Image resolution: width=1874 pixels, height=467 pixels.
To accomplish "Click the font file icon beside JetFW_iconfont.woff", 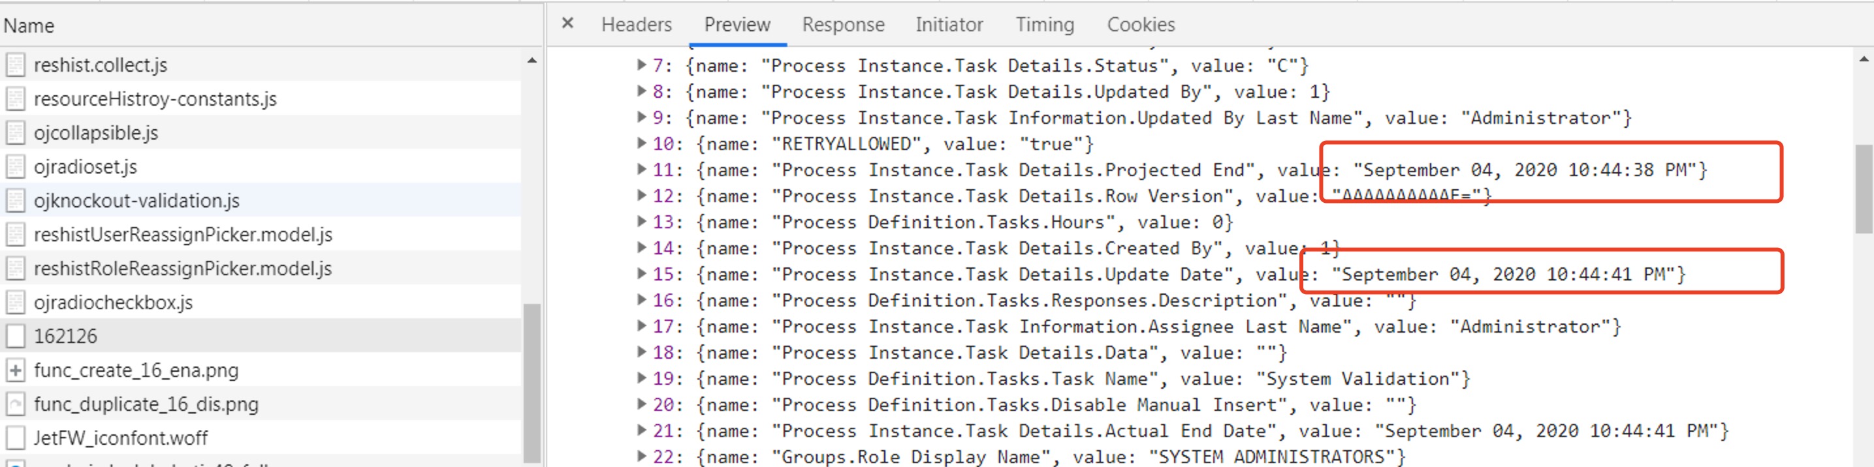I will [15, 438].
